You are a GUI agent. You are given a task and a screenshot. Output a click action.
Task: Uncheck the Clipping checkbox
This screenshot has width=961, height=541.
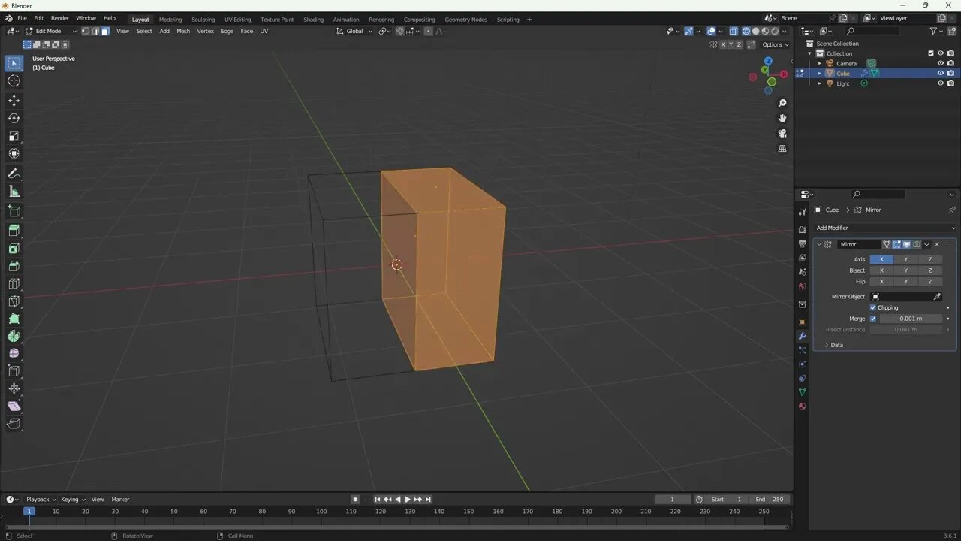tap(873, 307)
